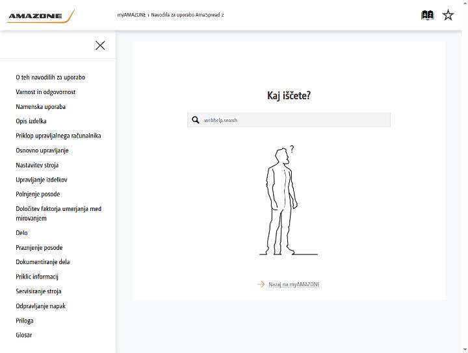Open the A-Z glossary book icon

[x=428, y=15]
